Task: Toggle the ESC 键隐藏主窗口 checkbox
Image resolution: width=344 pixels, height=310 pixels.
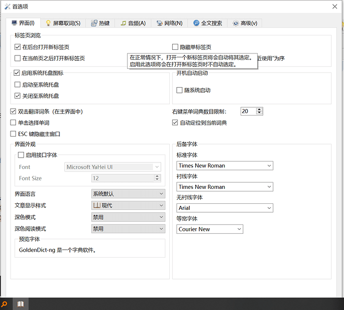Action: [13, 134]
